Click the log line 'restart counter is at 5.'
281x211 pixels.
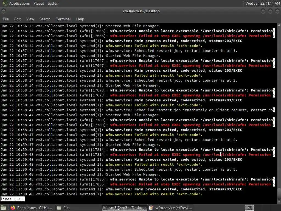pyautogui.click(x=119, y=169)
